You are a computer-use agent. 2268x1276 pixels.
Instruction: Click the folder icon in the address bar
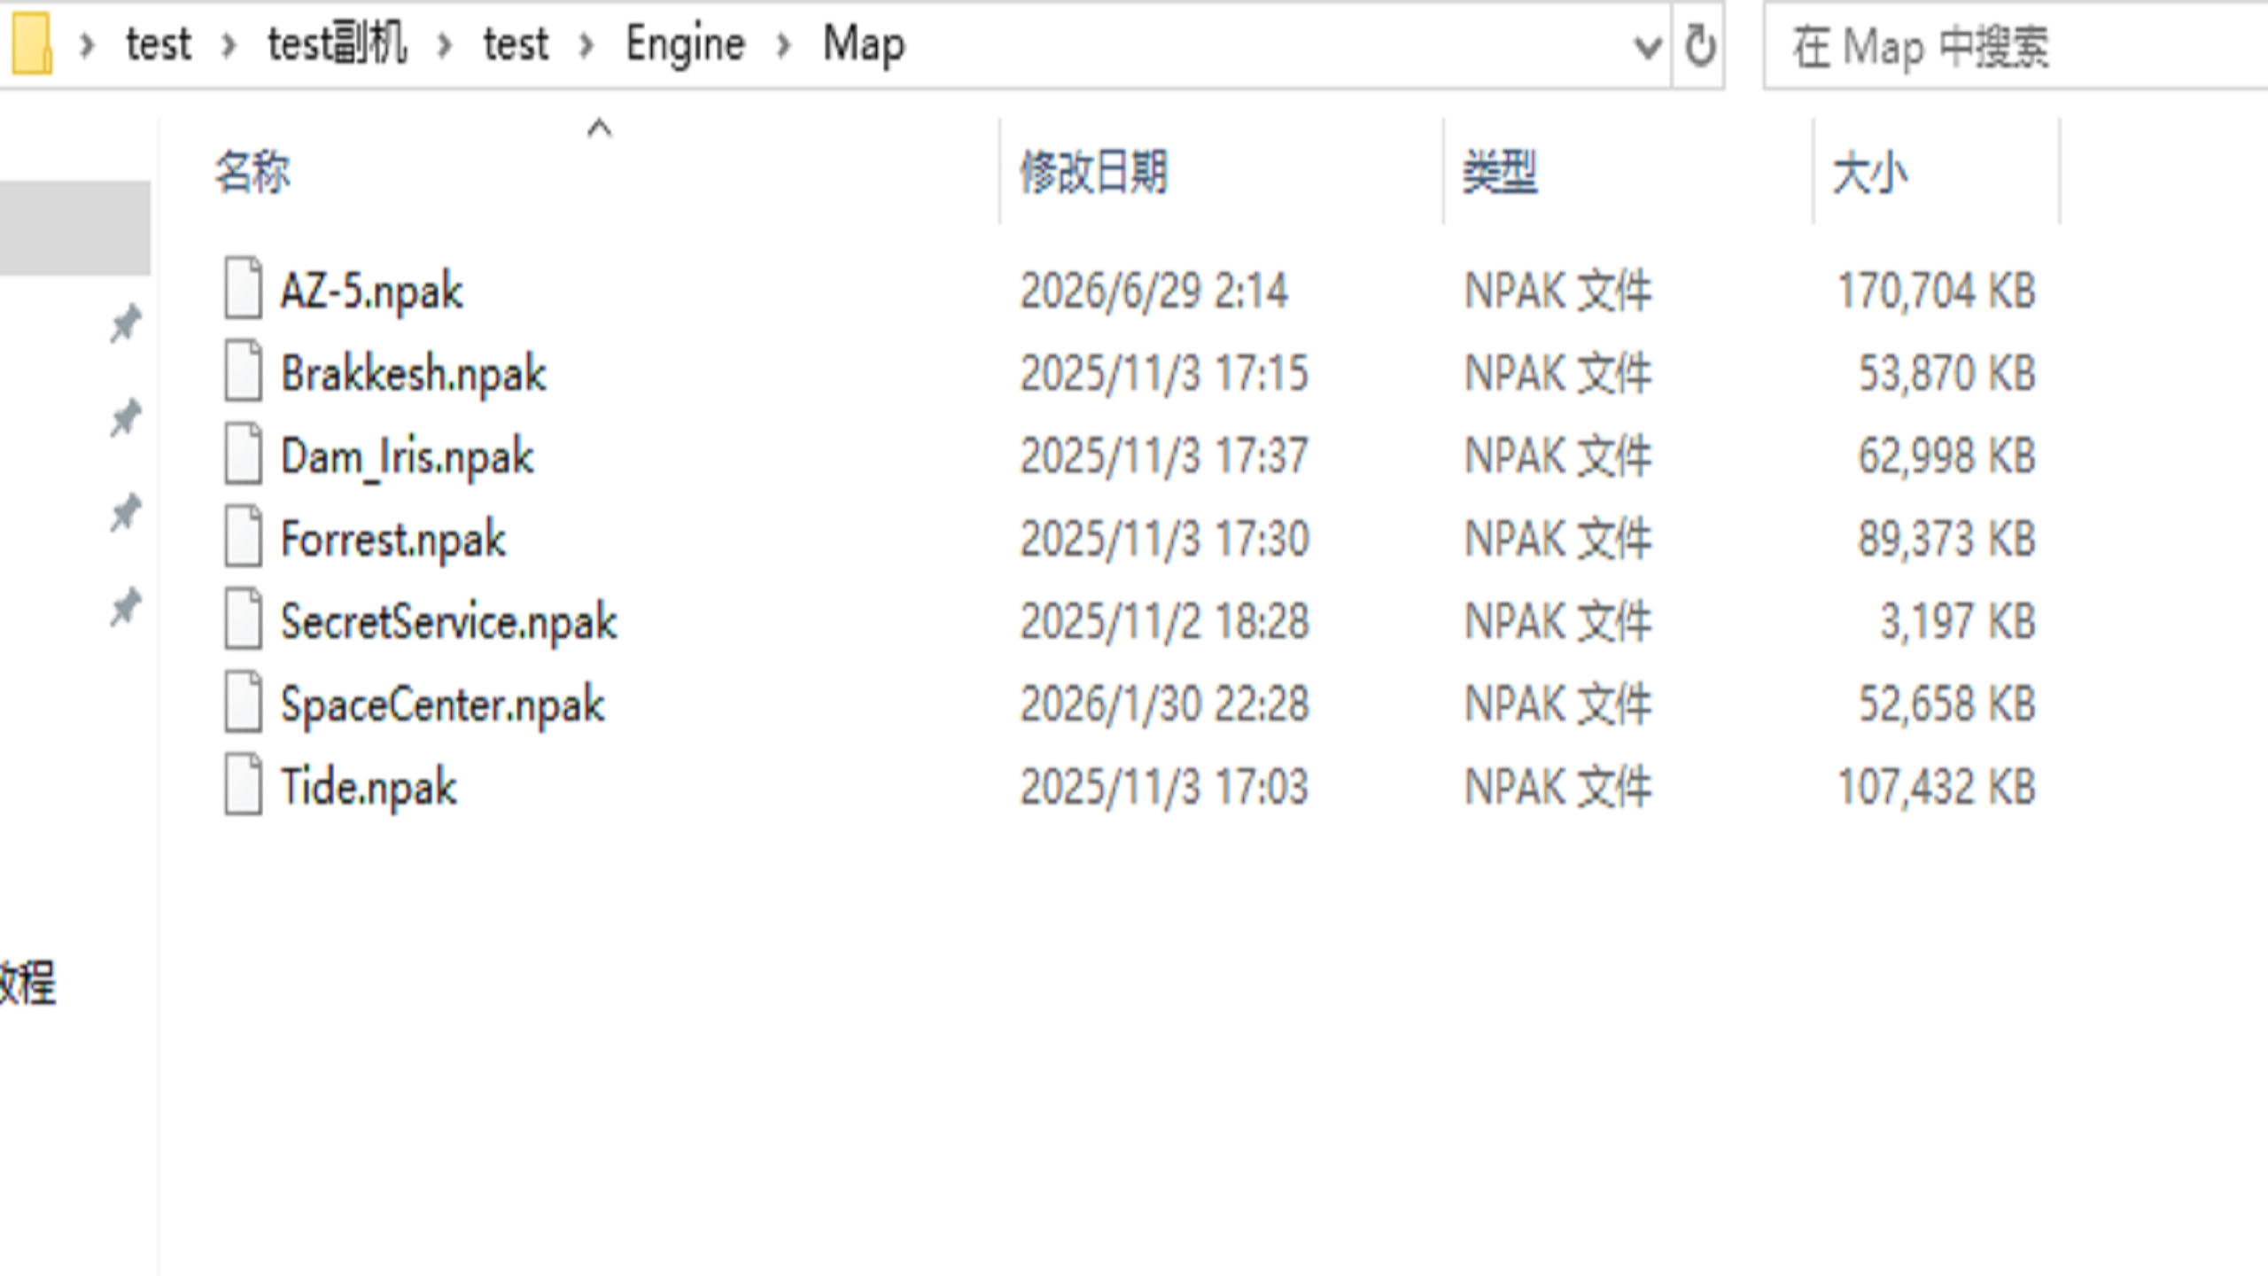click(x=32, y=43)
